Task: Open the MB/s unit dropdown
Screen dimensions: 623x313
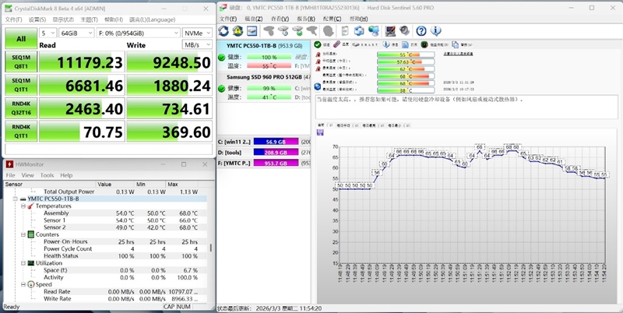Action: pos(197,45)
